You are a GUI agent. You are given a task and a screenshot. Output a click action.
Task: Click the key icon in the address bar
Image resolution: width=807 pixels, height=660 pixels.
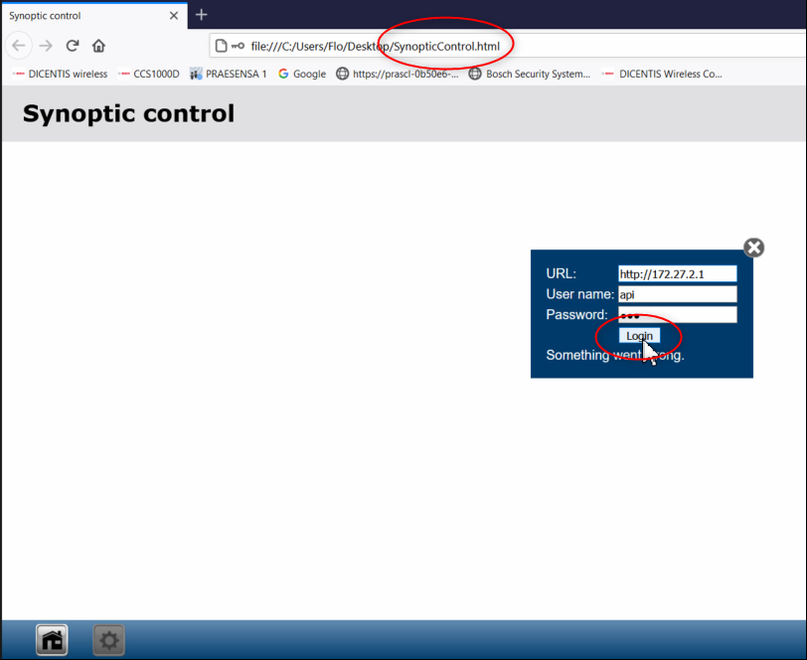click(x=238, y=46)
